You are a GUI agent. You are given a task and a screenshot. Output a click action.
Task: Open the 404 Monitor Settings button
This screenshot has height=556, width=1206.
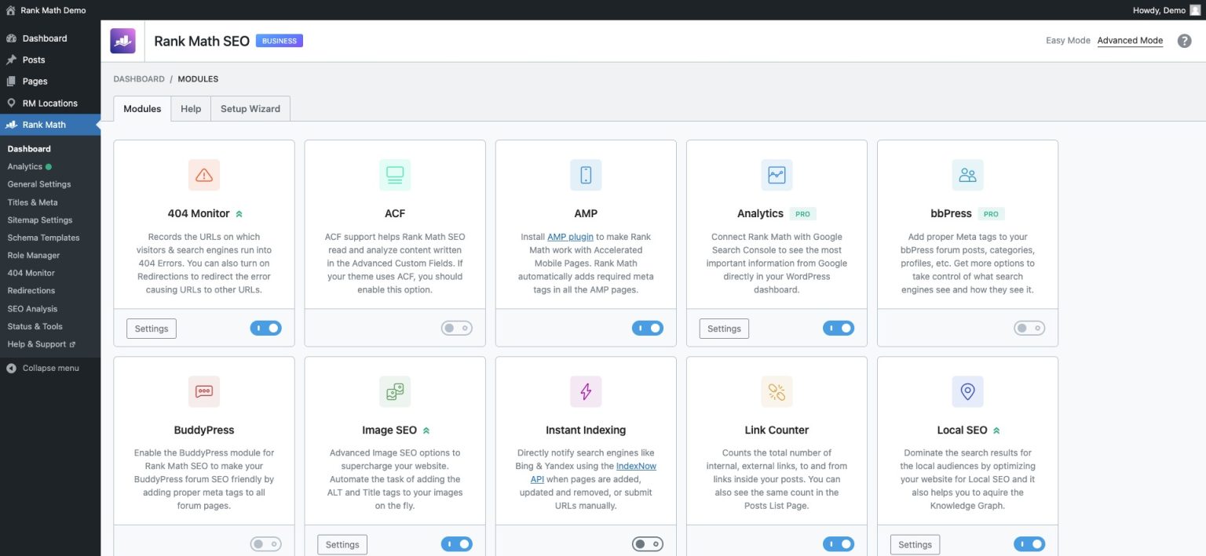(x=151, y=328)
